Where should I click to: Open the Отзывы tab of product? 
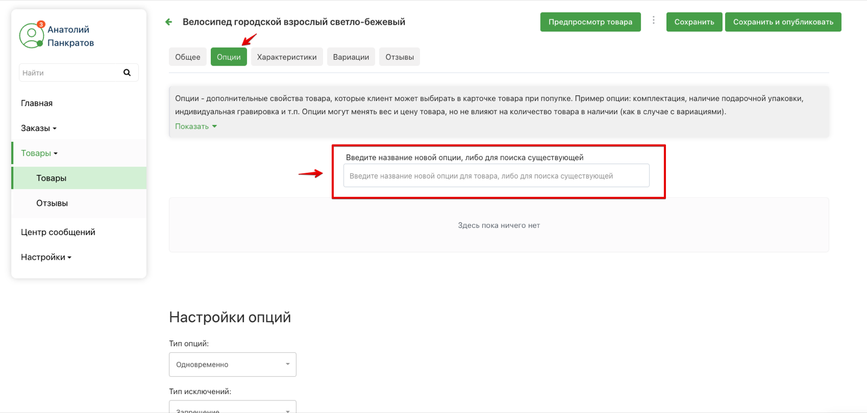pyautogui.click(x=399, y=57)
